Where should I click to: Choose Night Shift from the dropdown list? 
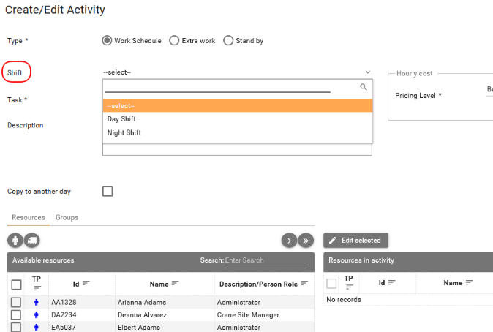coord(124,133)
